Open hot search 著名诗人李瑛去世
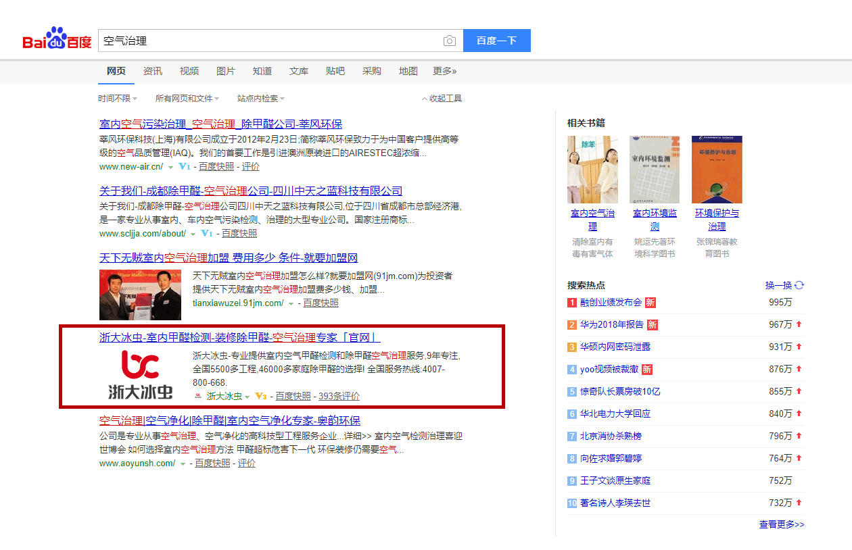 615,503
